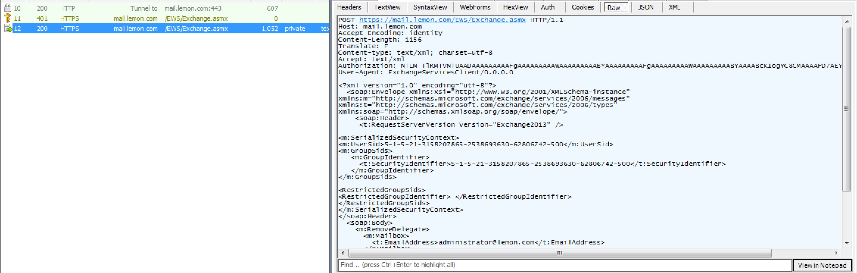This screenshot has width=857, height=273.
Task: Click the RestrictedGroupIdentifier line
Action: (455, 197)
